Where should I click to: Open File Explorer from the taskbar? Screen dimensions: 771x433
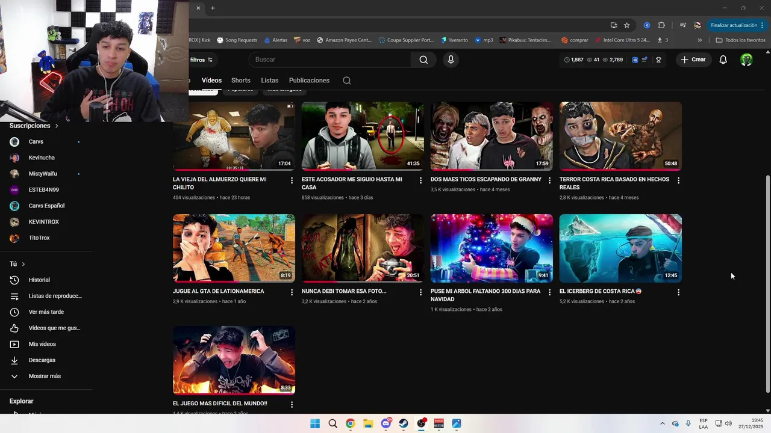pyautogui.click(x=368, y=423)
